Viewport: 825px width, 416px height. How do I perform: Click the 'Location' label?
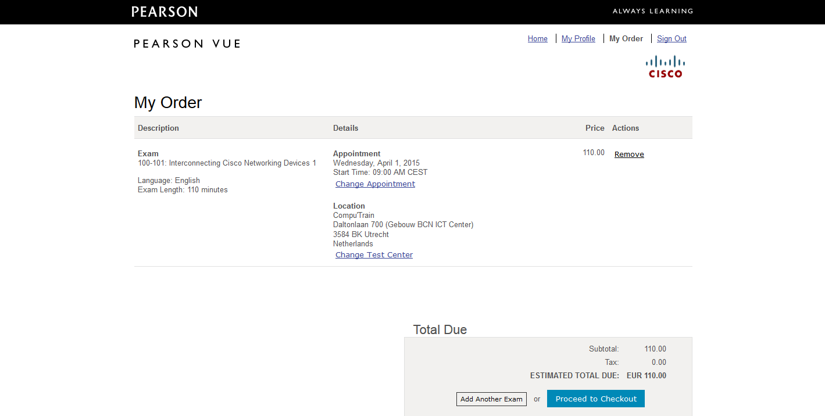point(349,206)
